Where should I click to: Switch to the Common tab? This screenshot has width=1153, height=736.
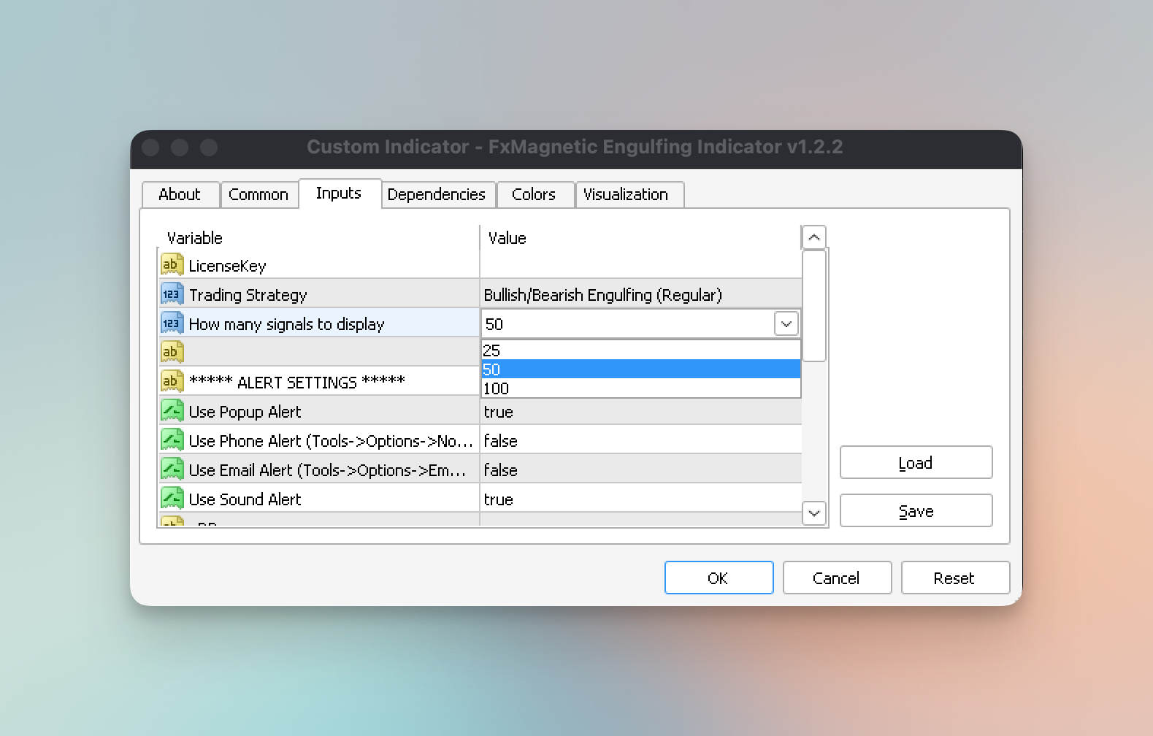tap(258, 194)
